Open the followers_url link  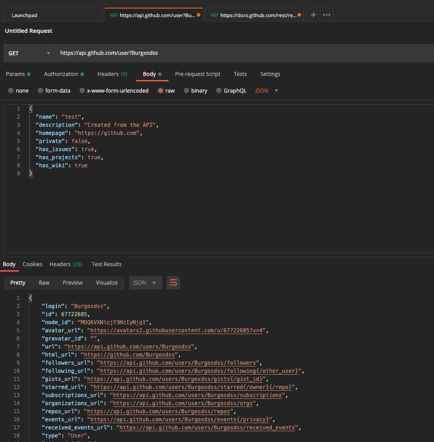click(x=178, y=363)
